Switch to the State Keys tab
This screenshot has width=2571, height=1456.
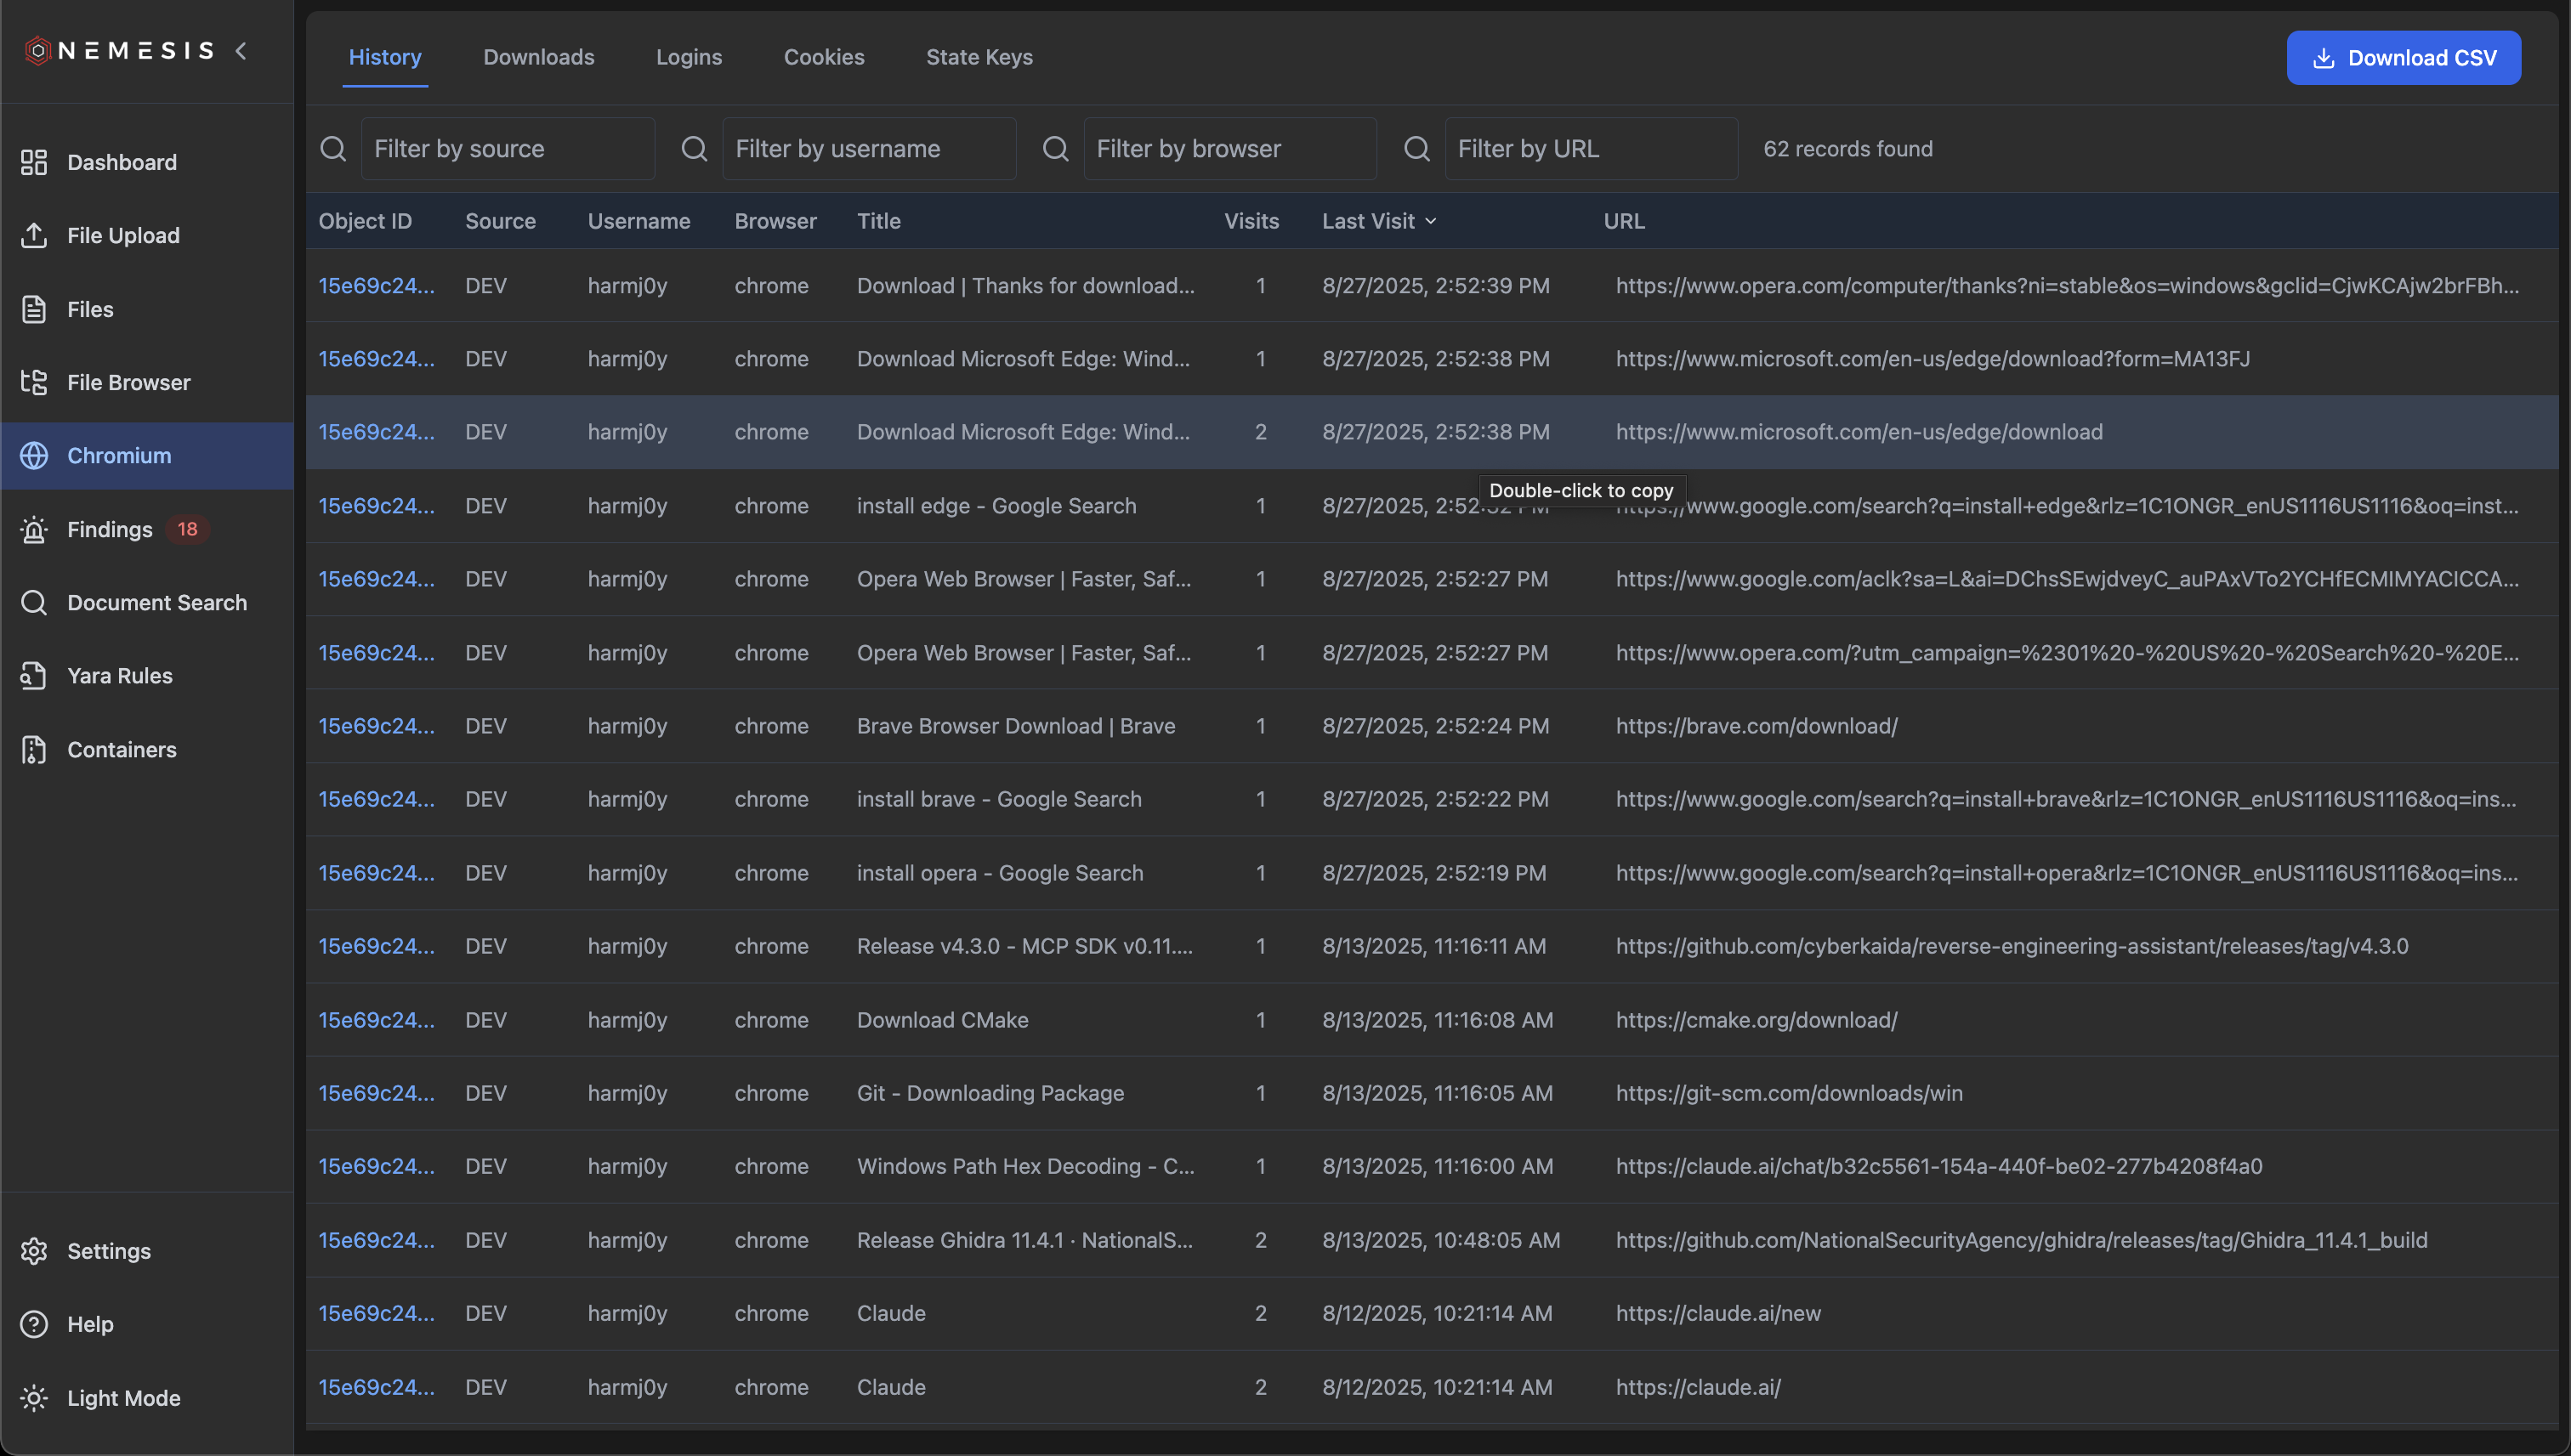click(x=979, y=57)
